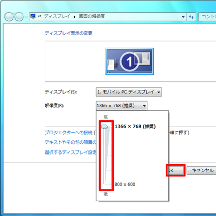Open the プロジェクターへの接続 link
Screen dimensions: 216x216
(69, 133)
